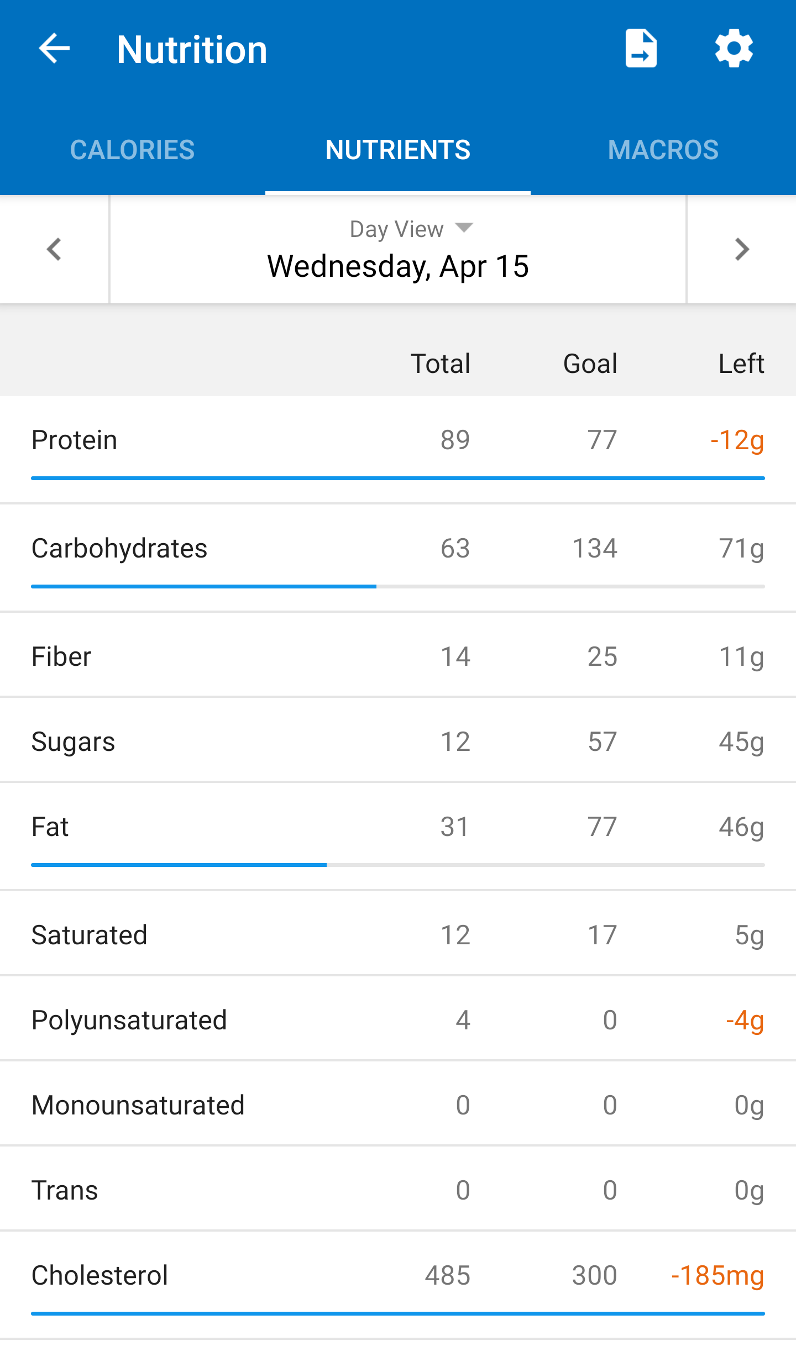796x1362 pixels.
Task: Tap the back arrow icon
Action: (x=54, y=49)
